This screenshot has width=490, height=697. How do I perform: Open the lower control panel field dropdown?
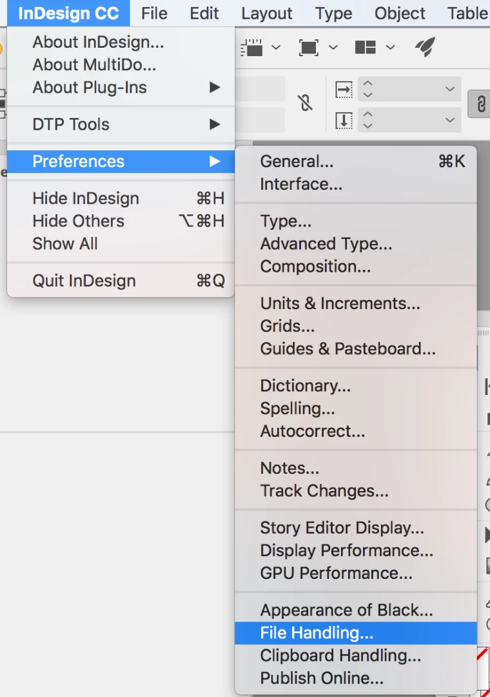pos(449,120)
